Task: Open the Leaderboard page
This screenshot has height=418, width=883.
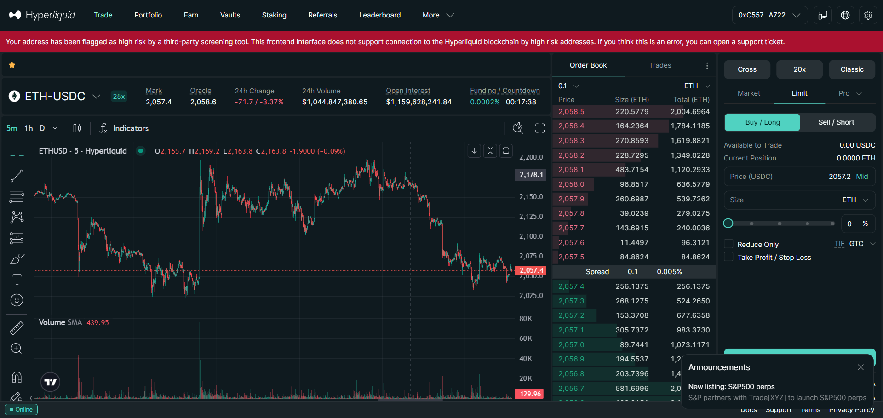Action: point(380,15)
